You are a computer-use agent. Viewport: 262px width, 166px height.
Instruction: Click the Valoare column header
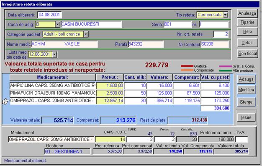pyautogui.click(x=159, y=77)
